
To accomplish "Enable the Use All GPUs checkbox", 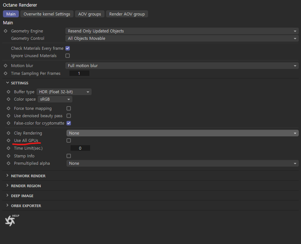I will click(69, 140).
